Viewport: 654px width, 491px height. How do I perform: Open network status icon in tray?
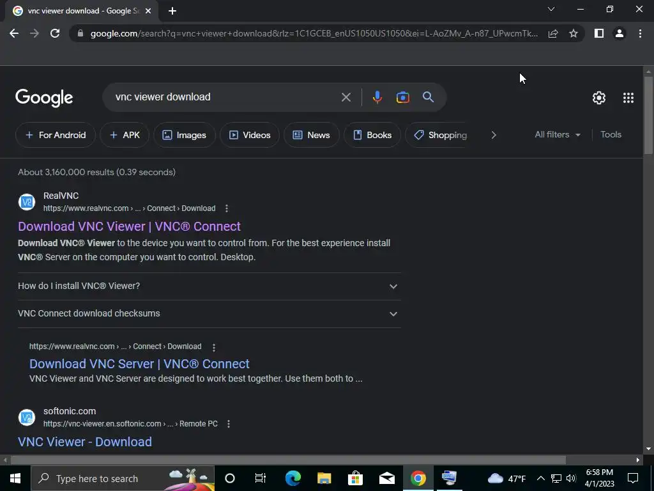pyautogui.click(x=556, y=478)
